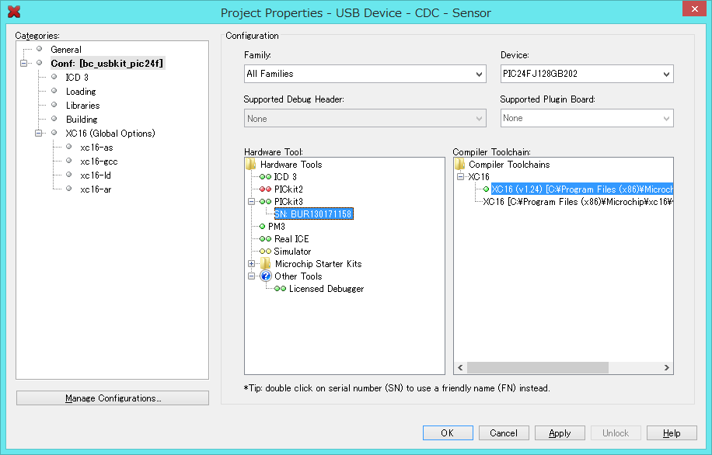This screenshot has width=712, height=455.
Task: Click the Other Tools question mark icon
Action: [x=265, y=276]
